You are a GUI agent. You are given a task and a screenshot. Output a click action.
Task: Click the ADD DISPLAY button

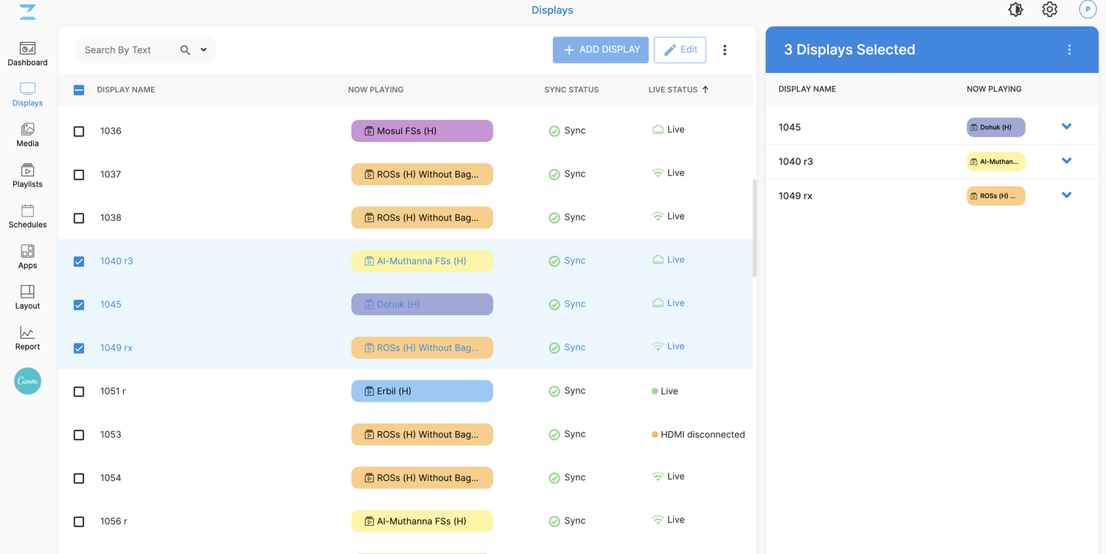[601, 50]
